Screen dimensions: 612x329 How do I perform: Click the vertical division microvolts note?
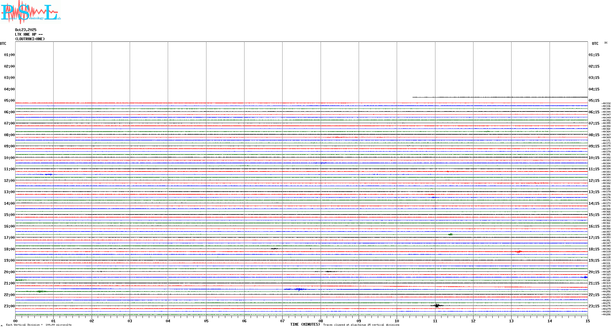[x=39, y=325]
